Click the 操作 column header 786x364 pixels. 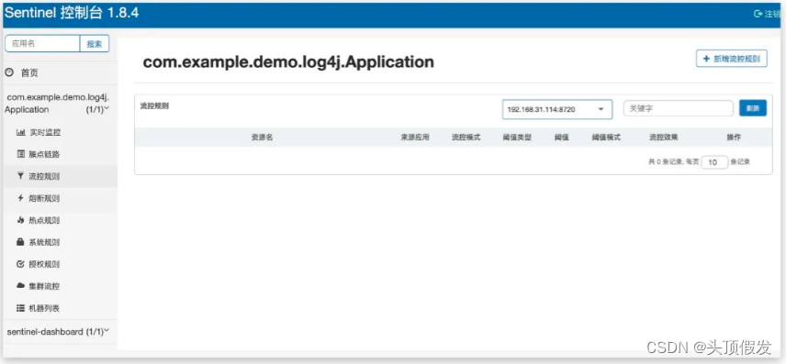click(x=734, y=138)
